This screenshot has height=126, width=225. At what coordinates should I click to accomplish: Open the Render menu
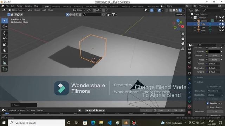[20, 6]
